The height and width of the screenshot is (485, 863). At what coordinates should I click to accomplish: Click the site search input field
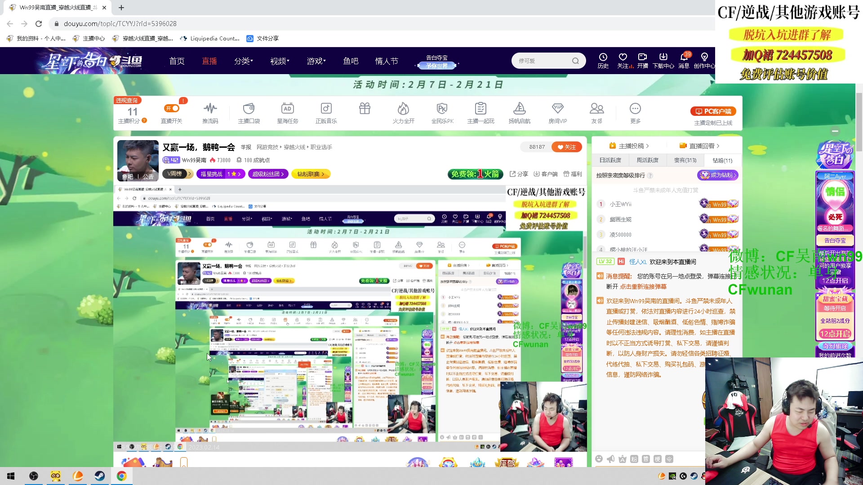(x=543, y=61)
